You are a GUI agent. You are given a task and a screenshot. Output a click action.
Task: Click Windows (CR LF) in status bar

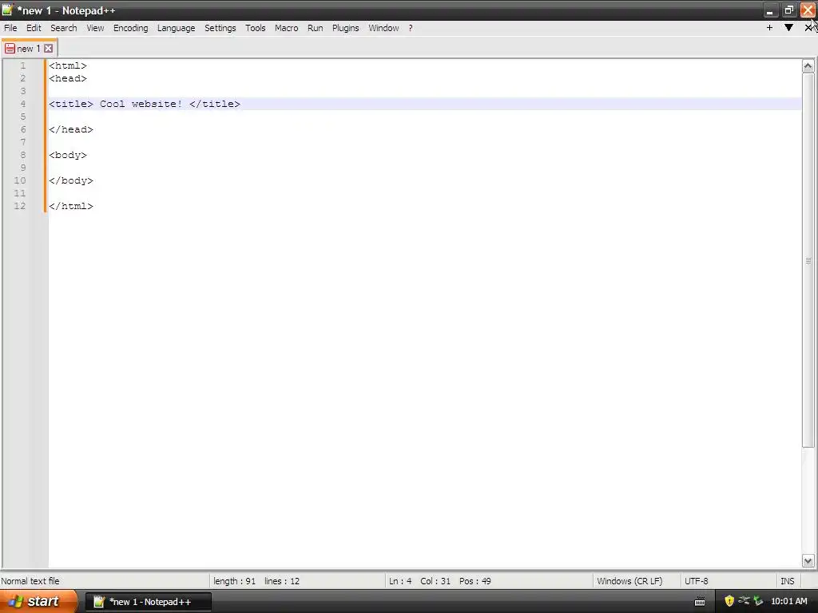tap(629, 581)
